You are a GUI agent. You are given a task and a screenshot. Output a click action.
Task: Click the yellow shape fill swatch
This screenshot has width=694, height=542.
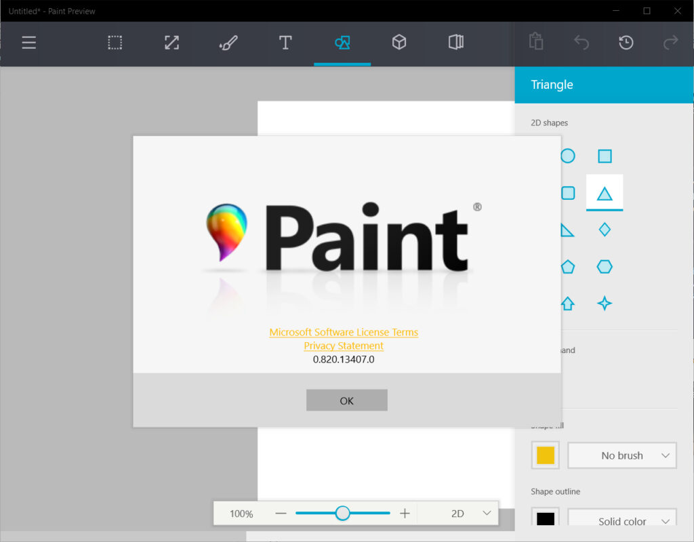546,456
